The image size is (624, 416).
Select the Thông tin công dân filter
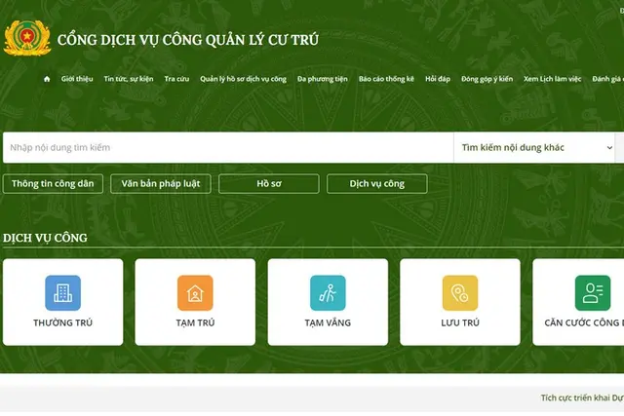tap(53, 184)
